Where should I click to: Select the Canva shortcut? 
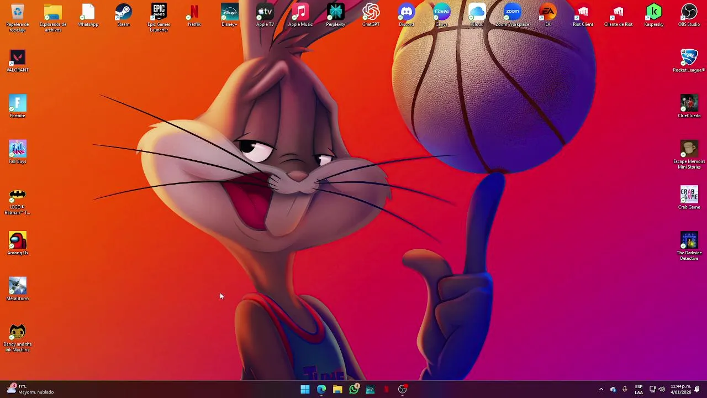441,15
